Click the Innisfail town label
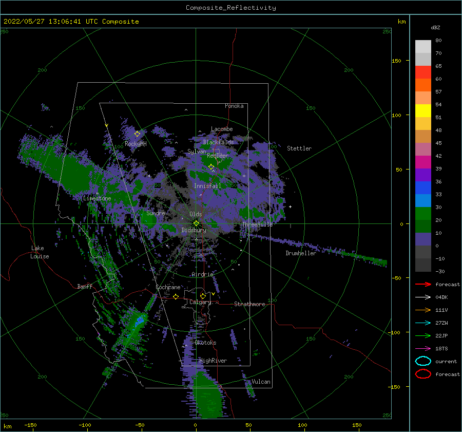Image resolution: width=462 pixels, height=432 pixels. [x=207, y=186]
